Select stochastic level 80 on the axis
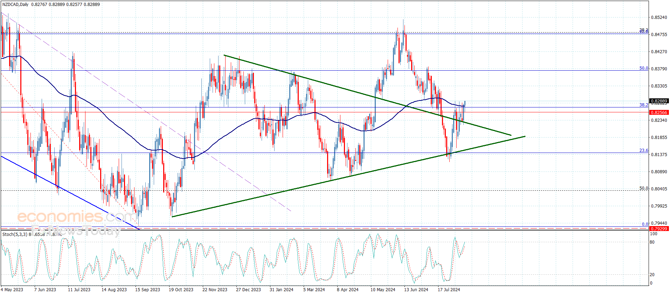The image size is (671, 294). point(652,242)
